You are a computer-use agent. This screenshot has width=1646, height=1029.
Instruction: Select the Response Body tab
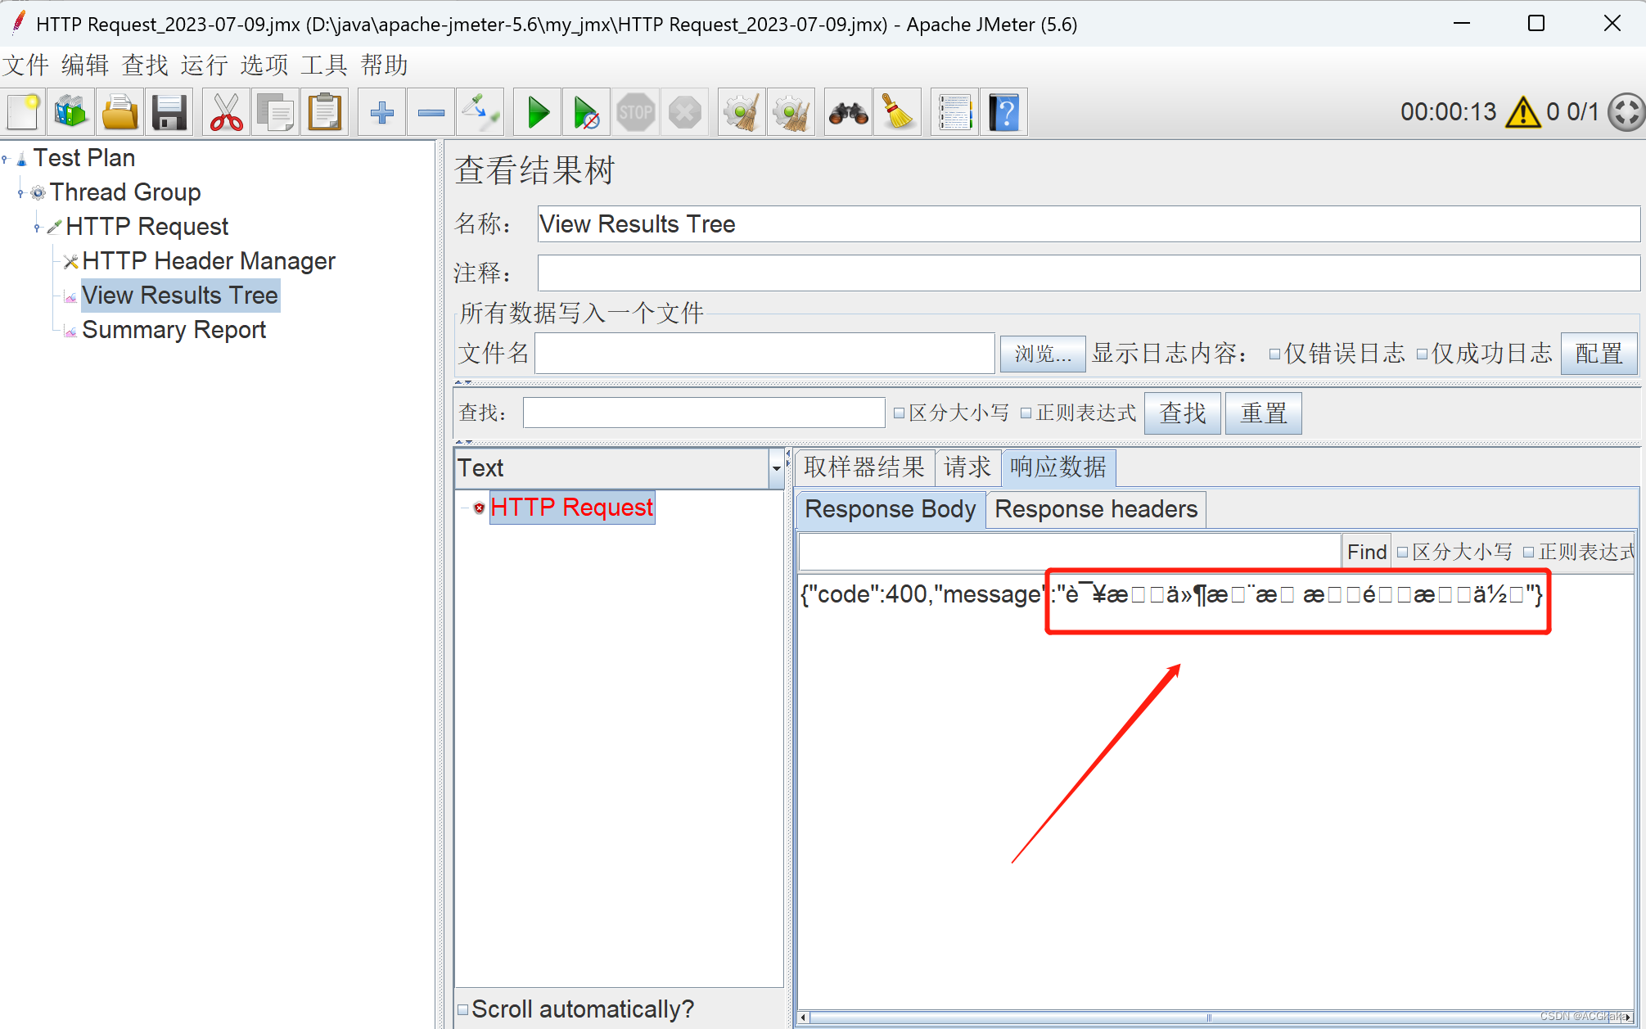pos(891,509)
